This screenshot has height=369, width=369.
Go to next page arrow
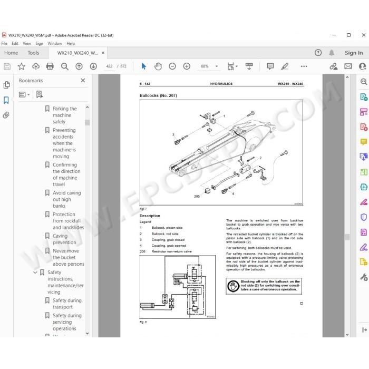pos(93,66)
